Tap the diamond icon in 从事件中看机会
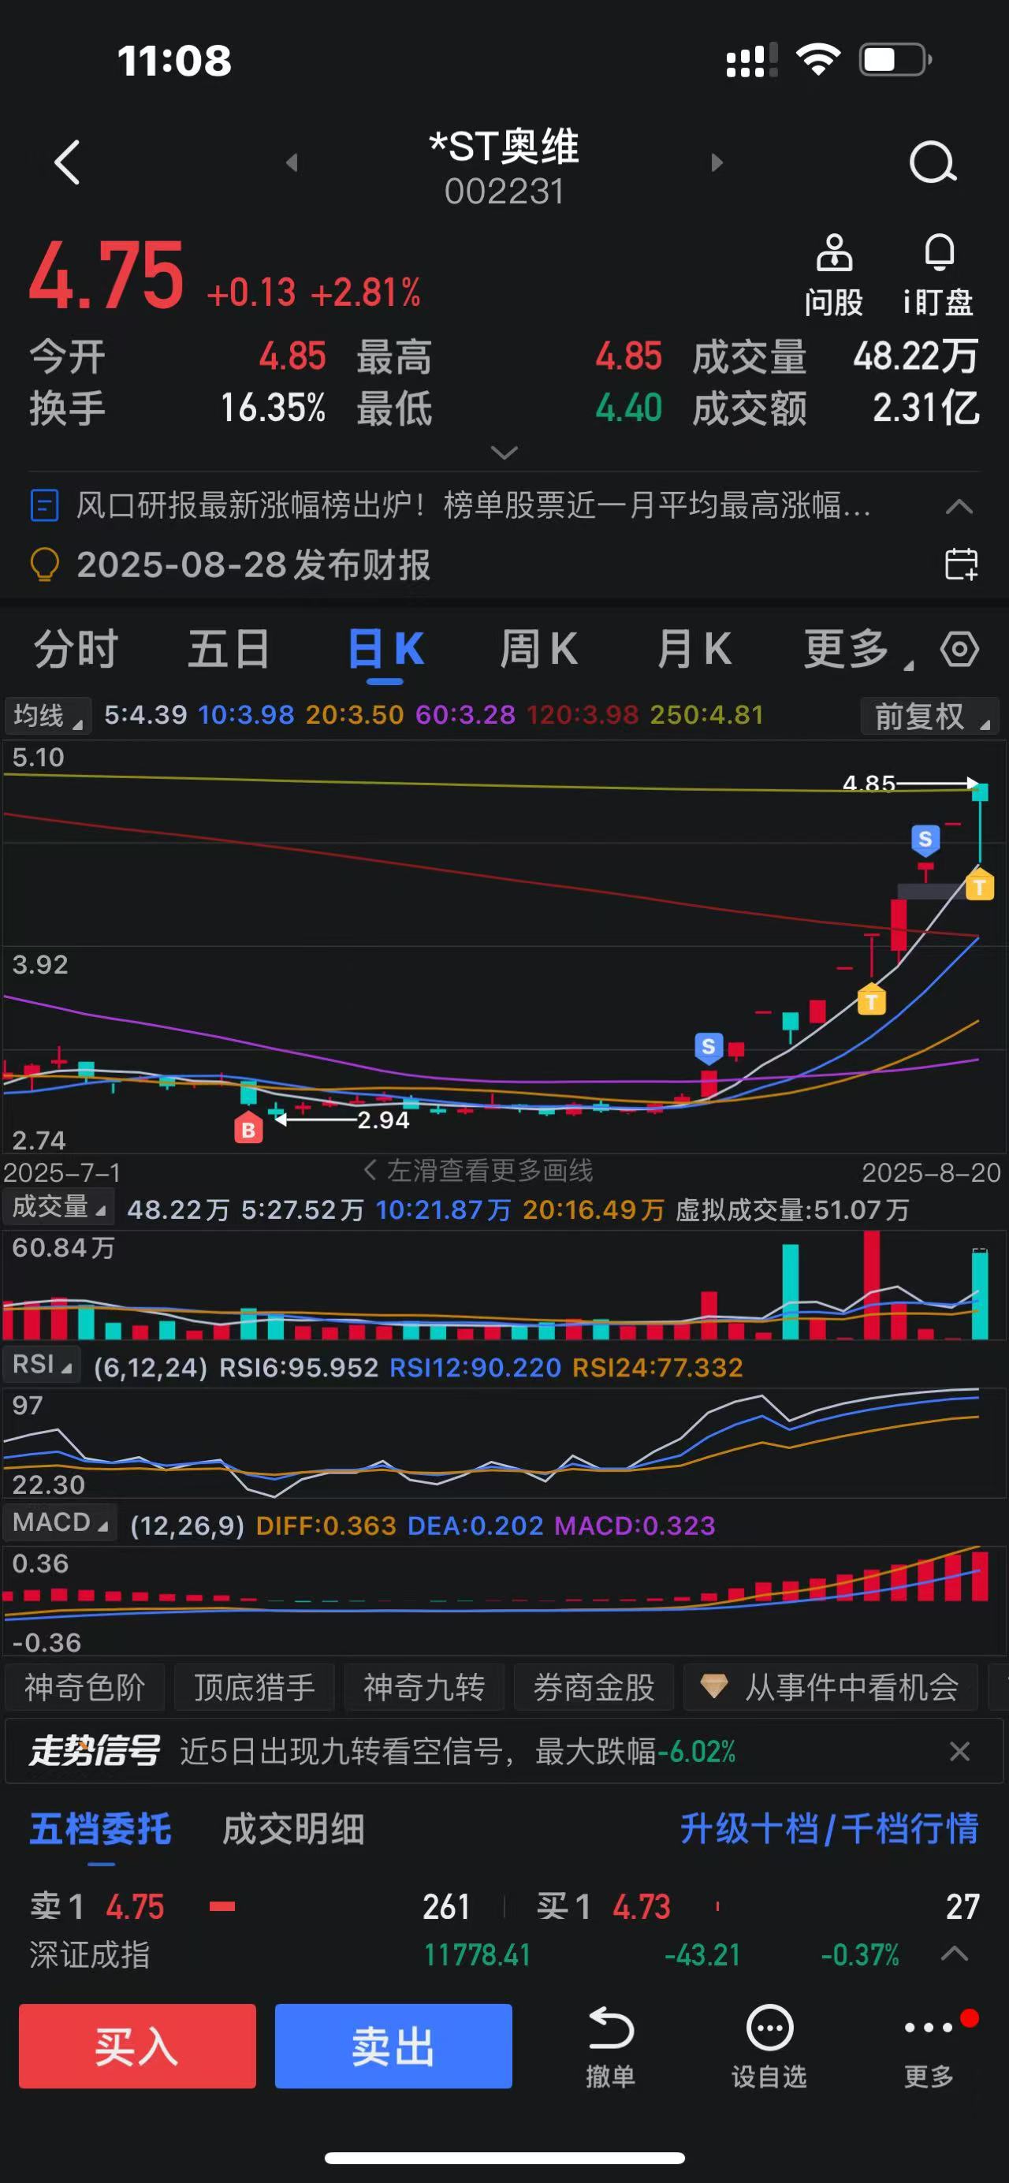Image resolution: width=1009 pixels, height=2183 pixels. pyautogui.click(x=713, y=1686)
